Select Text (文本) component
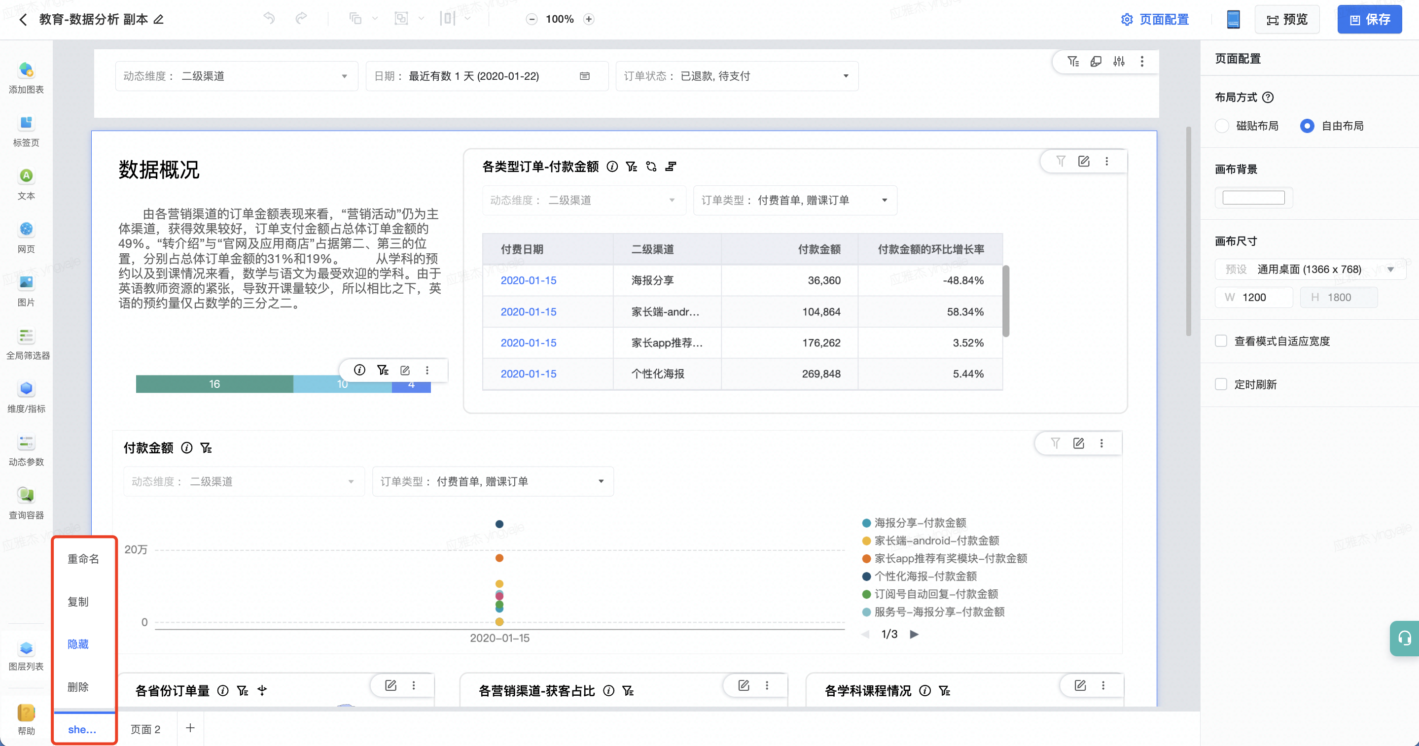Image resolution: width=1419 pixels, height=746 pixels. [26, 184]
